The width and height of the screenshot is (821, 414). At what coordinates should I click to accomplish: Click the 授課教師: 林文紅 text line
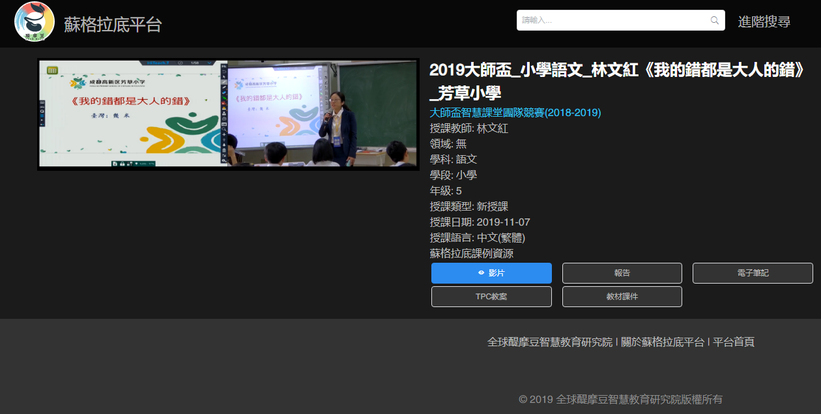[x=468, y=128]
